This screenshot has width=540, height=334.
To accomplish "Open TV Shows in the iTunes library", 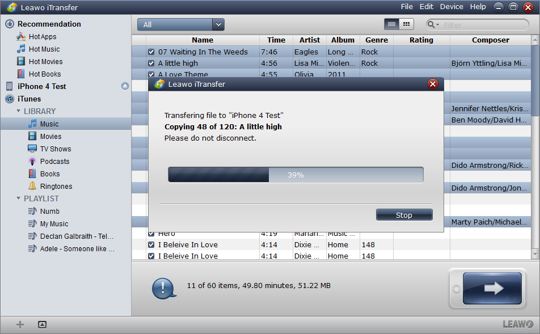I will click(56, 149).
